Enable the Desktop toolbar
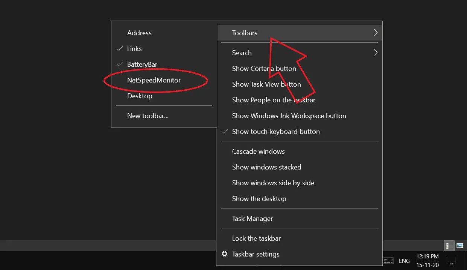The image size is (467, 270). (x=164, y=96)
